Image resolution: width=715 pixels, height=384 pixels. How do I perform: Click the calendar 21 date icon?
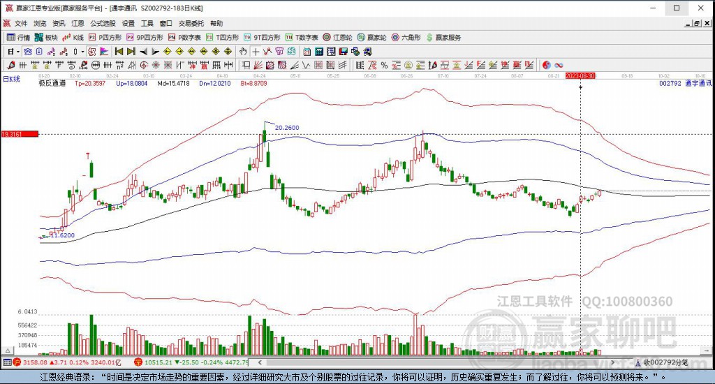click(x=307, y=52)
